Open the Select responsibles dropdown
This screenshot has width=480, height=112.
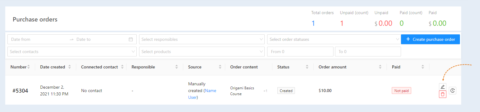pos(202,39)
